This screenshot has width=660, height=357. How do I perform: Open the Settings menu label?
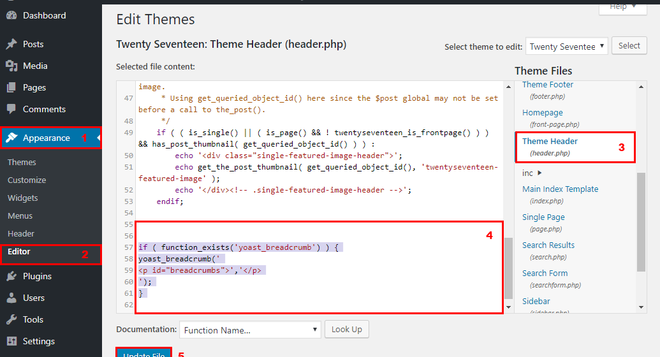[39, 341]
